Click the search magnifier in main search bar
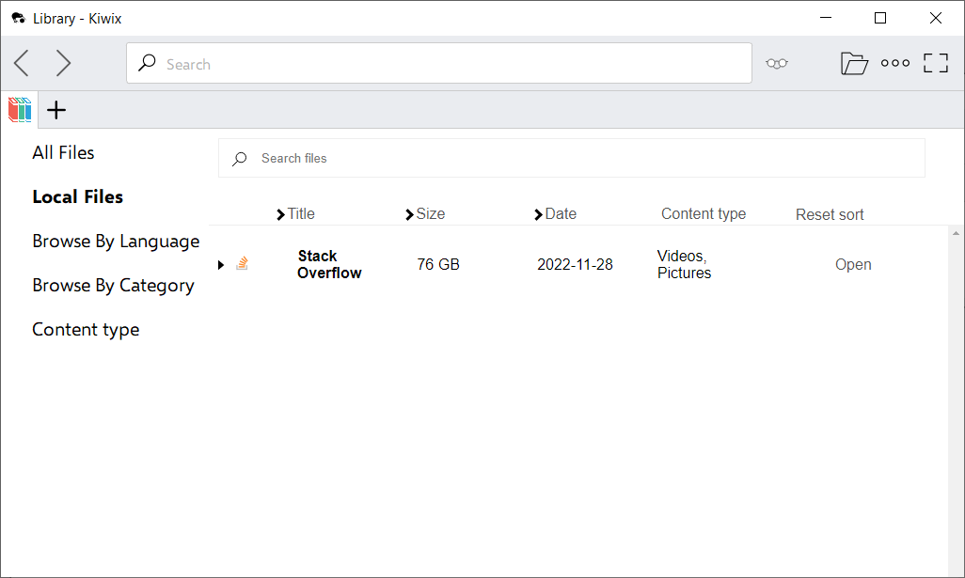Image resolution: width=965 pixels, height=578 pixels. pyautogui.click(x=148, y=63)
